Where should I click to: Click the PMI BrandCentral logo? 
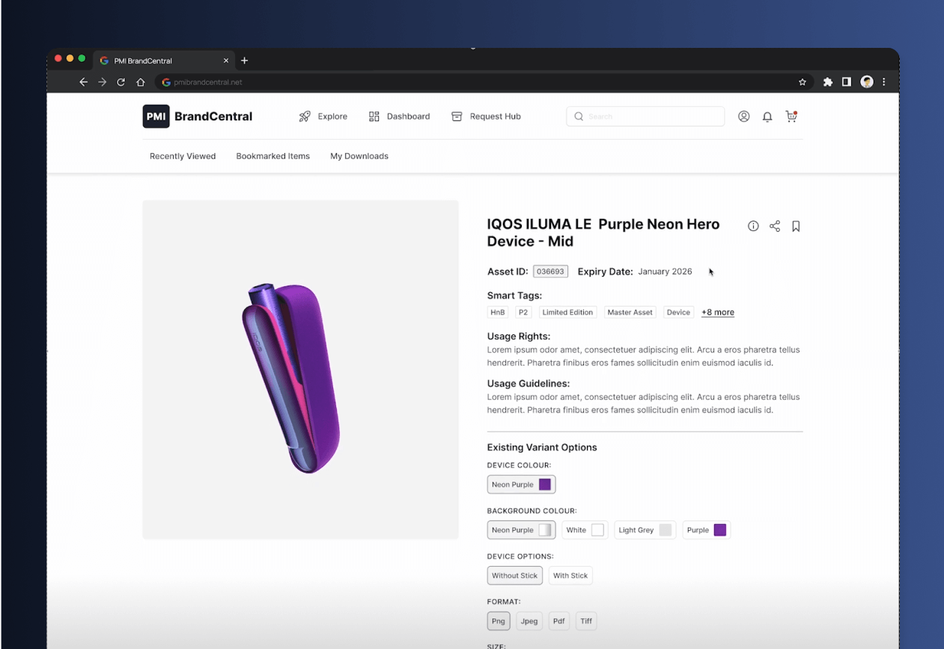click(198, 117)
